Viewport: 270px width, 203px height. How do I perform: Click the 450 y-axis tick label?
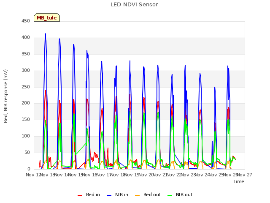click(26, 21)
